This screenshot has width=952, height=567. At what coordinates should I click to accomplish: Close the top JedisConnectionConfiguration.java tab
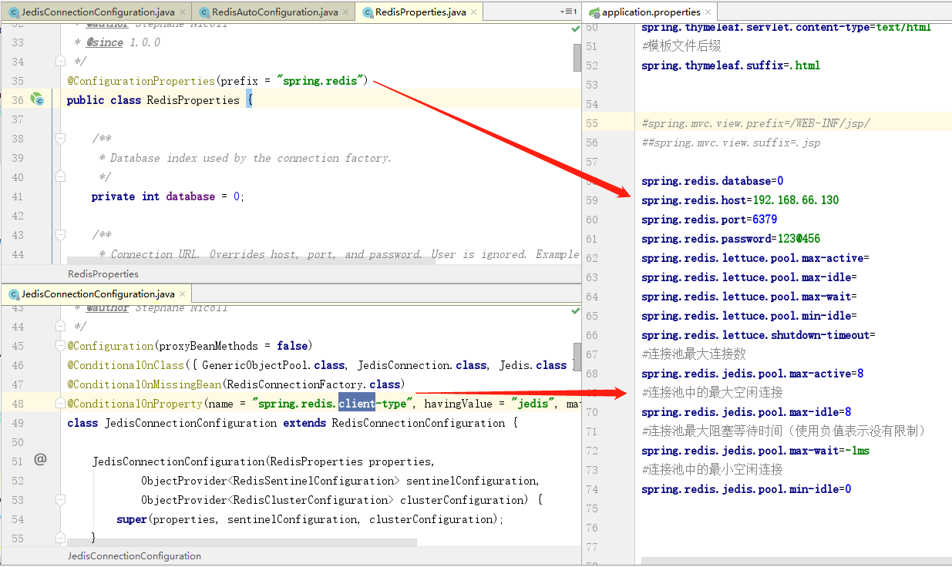tap(183, 12)
